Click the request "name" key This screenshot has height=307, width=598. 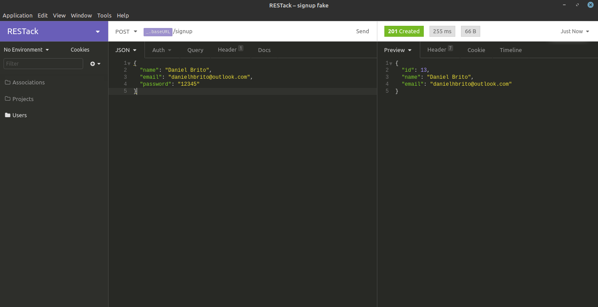[149, 70]
